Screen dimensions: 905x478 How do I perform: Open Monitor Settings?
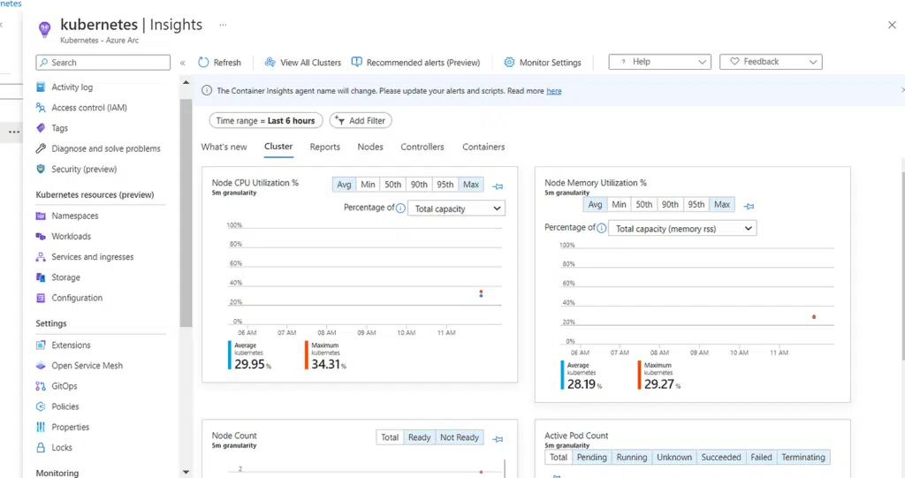tap(543, 63)
